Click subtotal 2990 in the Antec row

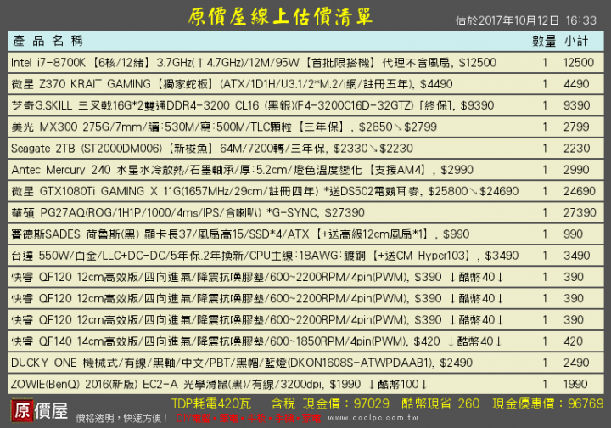tap(576, 170)
